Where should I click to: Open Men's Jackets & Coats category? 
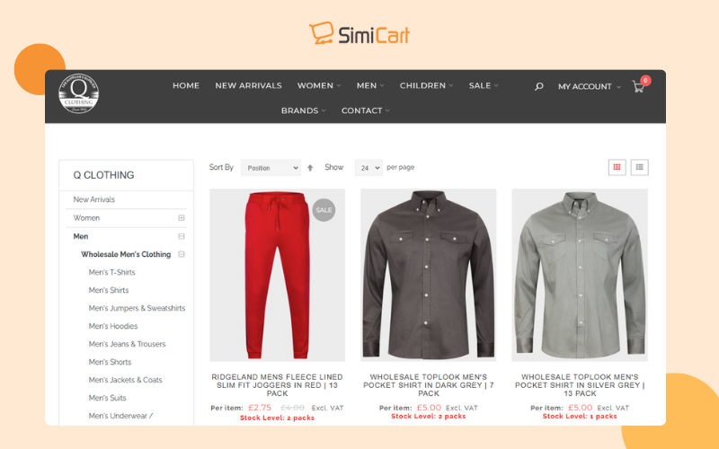point(126,380)
